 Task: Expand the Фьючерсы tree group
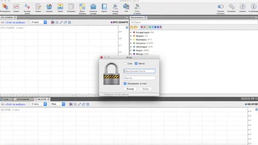coord(131,39)
